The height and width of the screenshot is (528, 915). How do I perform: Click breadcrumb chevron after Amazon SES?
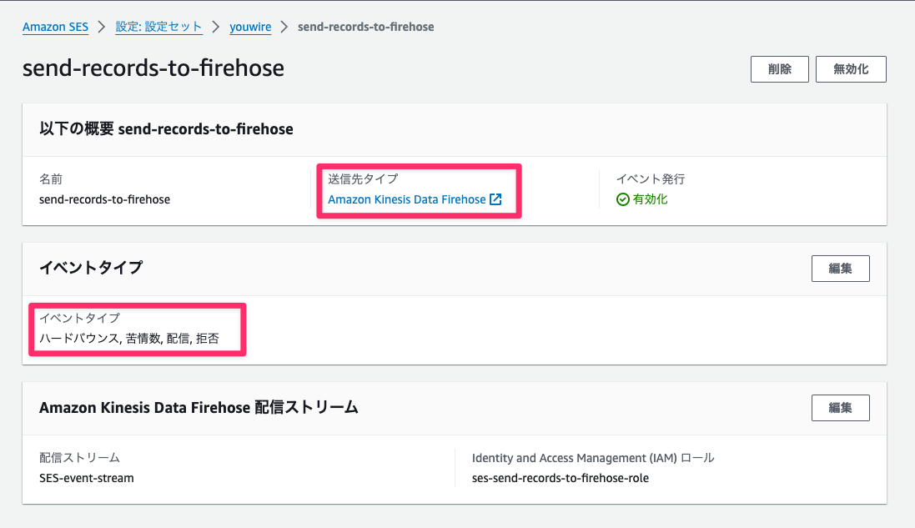click(x=102, y=27)
